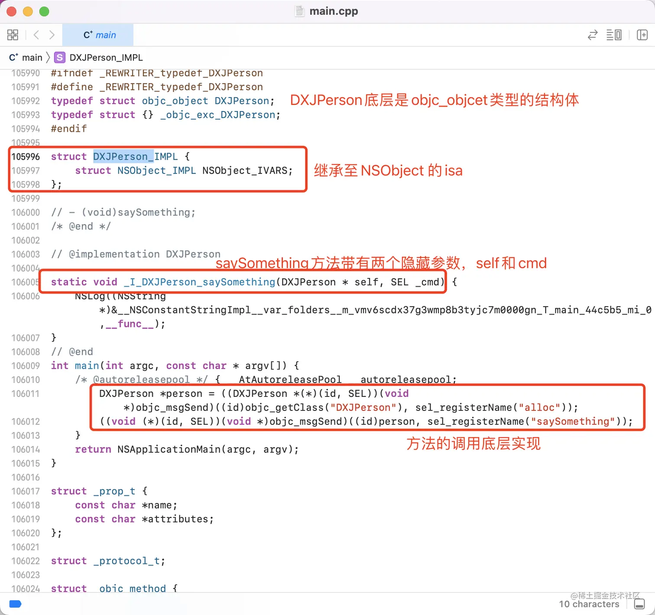Click the "#endif" directive
Screen dimensions: 655x615
pyautogui.click(x=69, y=128)
